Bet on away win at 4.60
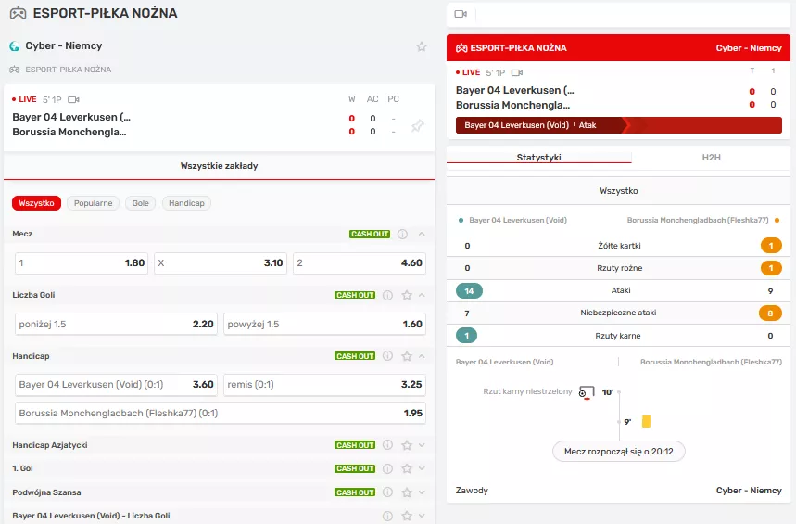This screenshot has height=524, width=796. tap(360, 263)
